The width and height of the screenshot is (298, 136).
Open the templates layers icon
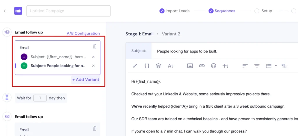click(158, 66)
